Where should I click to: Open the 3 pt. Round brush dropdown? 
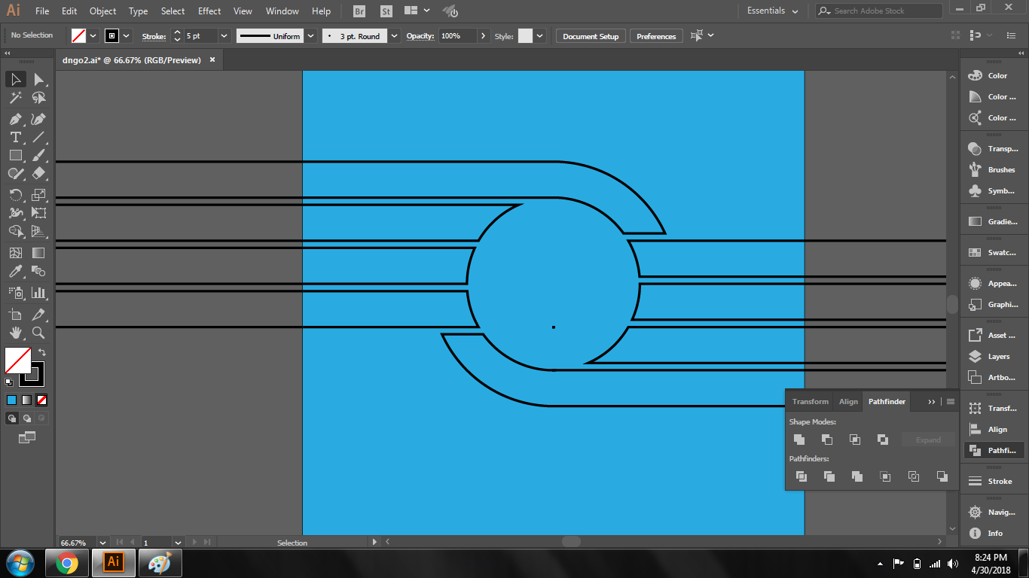(394, 36)
